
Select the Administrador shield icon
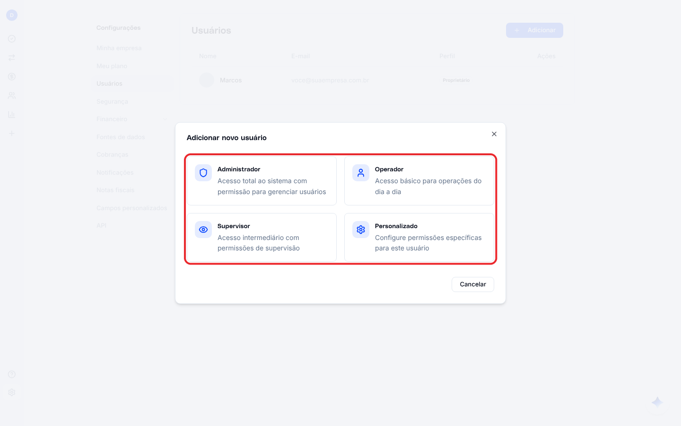coord(203,173)
